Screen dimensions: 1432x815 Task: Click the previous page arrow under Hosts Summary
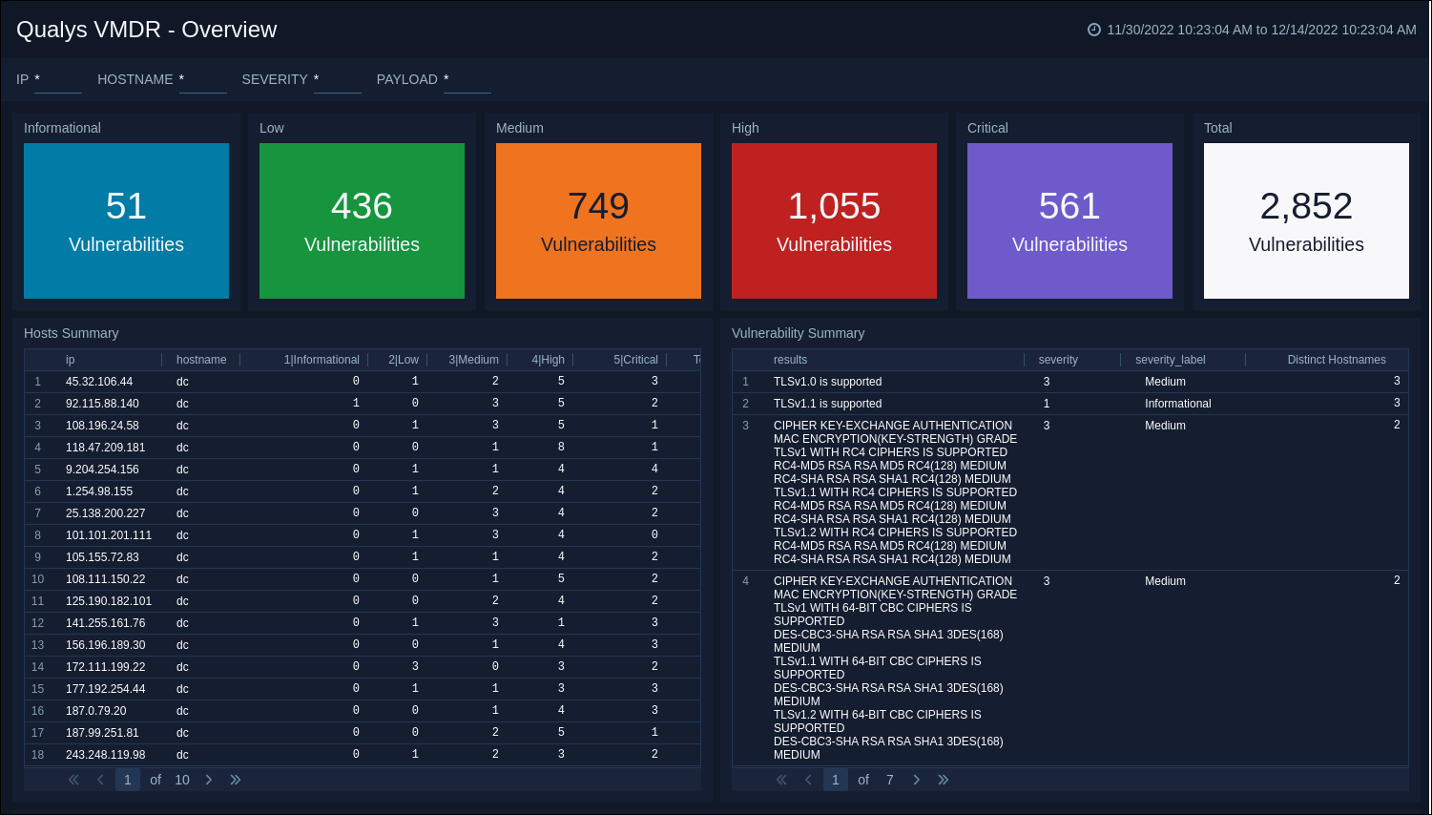coord(100,780)
